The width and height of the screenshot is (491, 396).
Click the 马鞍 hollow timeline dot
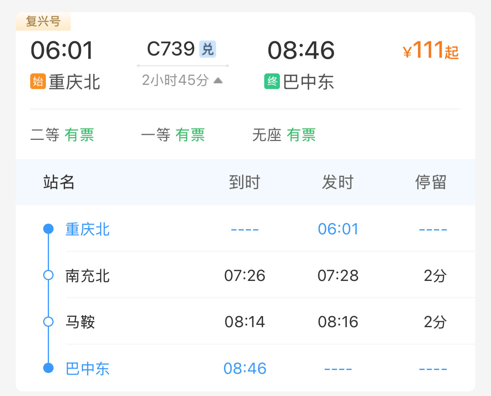coord(48,322)
